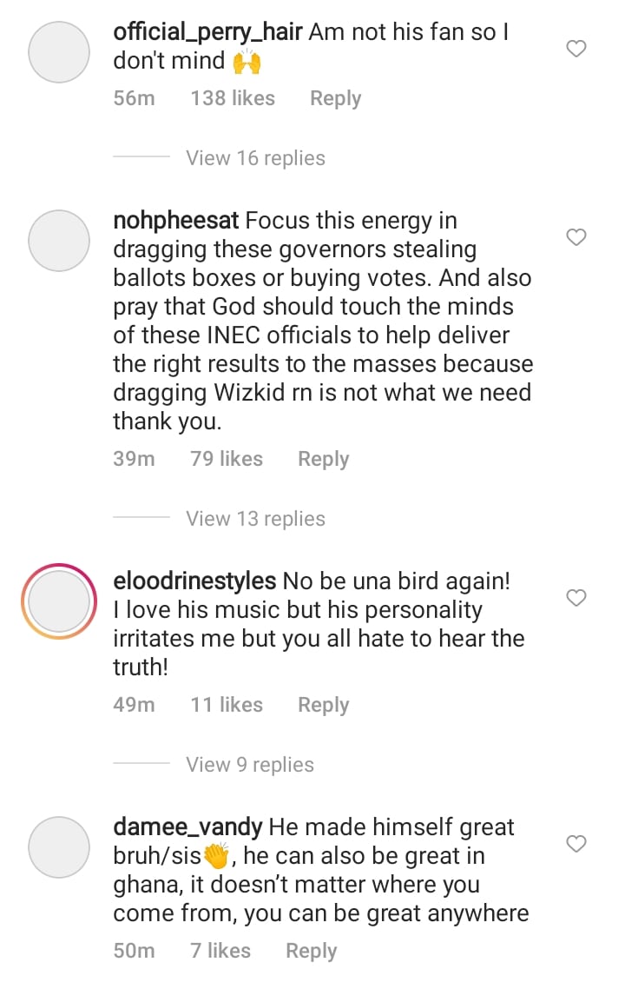The height and width of the screenshot is (989, 625).
Task: Show who gave 79 likes
Action: tap(227, 459)
